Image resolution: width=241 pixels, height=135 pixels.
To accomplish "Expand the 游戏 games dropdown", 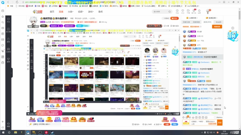I will (x=91, y=12).
